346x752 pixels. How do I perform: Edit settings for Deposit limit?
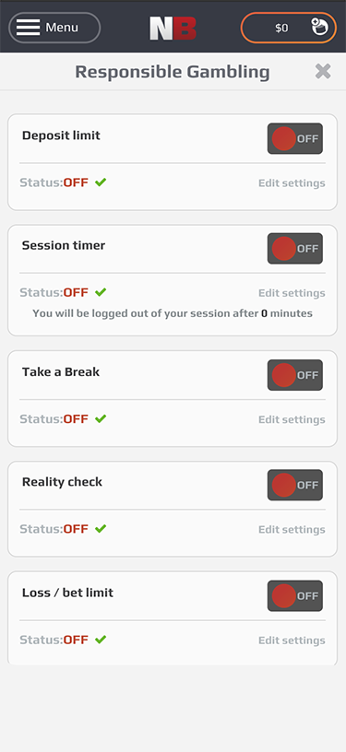pyautogui.click(x=292, y=183)
